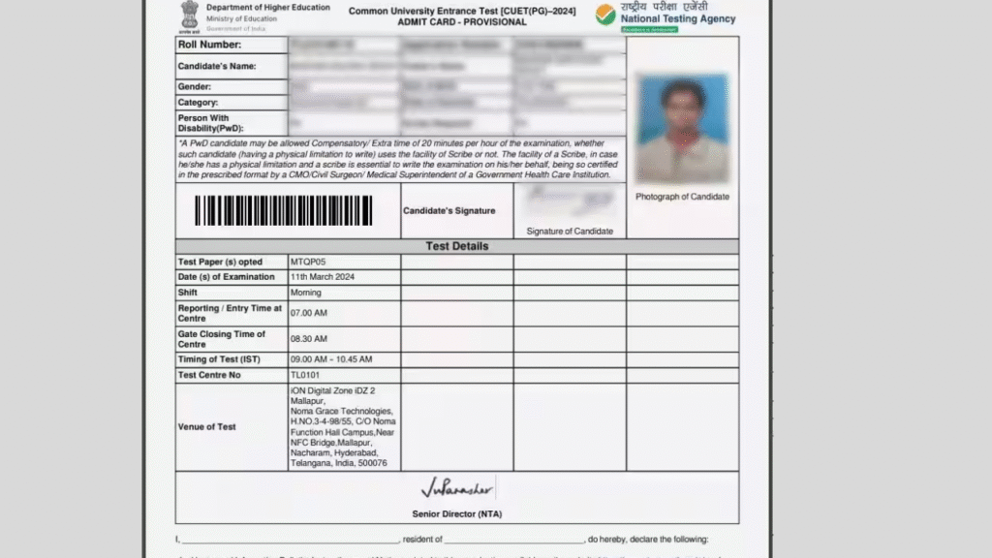Click the name blank in the declaration line
This screenshot has width=992, height=558.
click(290, 541)
